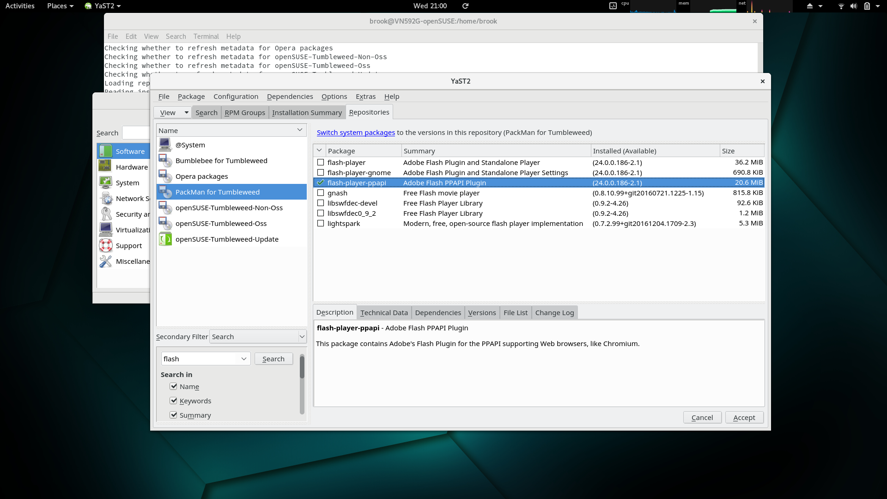
Task: Uncheck the Summary search option
Action: pyautogui.click(x=174, y=415)
